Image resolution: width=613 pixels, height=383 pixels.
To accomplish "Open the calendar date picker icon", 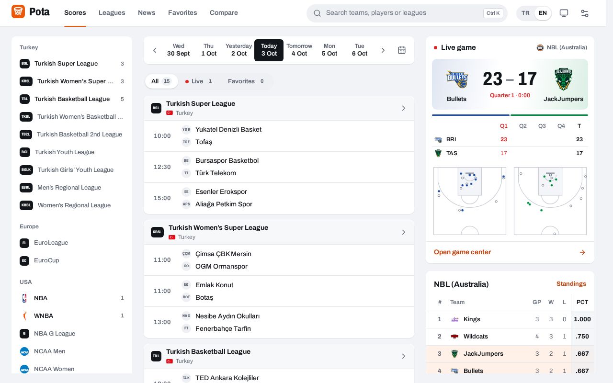I will [402, 50].
